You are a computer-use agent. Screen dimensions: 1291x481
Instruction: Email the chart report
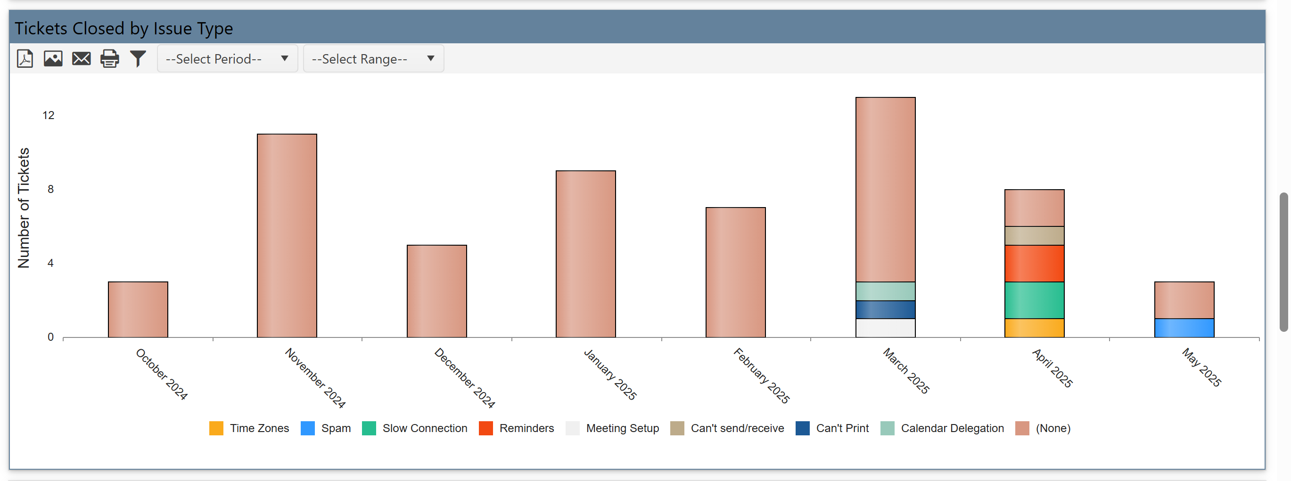(x=81, y=58)
